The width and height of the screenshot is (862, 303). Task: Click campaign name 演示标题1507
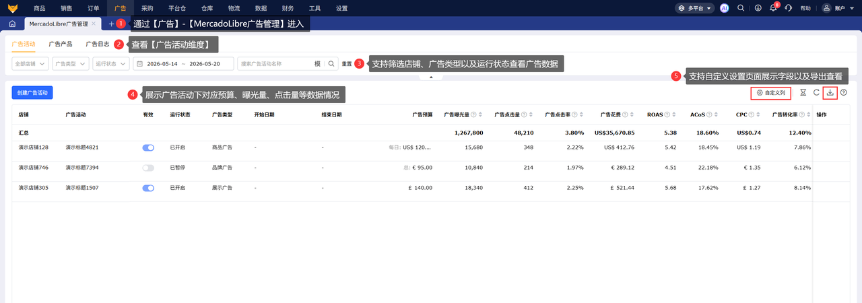(82, 188)
